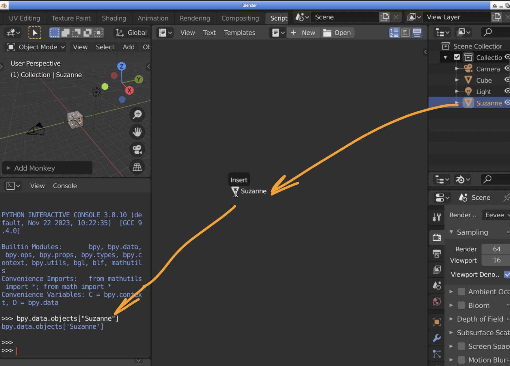Open the World properties tab globe icon
The height and width of the screenshot is (366, 510).
coord(437,302)
